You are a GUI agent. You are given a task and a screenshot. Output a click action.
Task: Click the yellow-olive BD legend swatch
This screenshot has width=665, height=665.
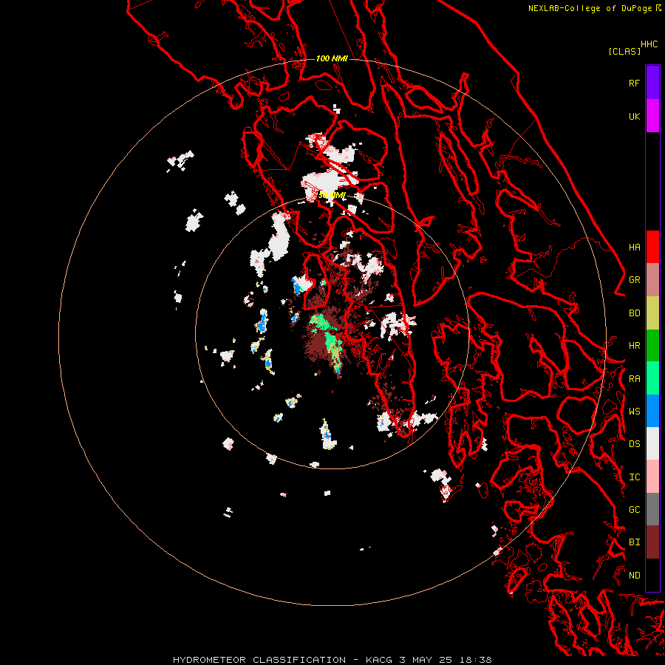[652, 313]
